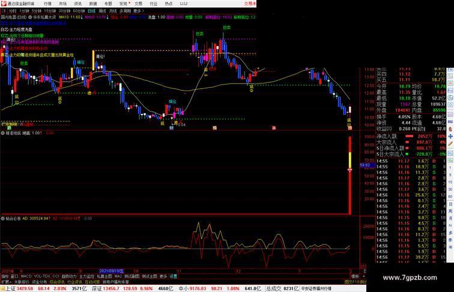Image resolution: width=454 pixels, height=292 pixels.
Task: Select the 15 minute shortcut in right sidebar
Action: (x=450, y=182)
